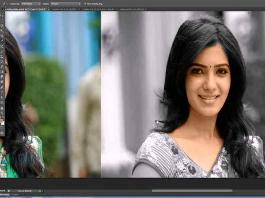Image resolution: width=265 pixels, height=198 pixels.
Task: Open the Eyedropper tool preset picker
Action: pyautogui.click(x=4, y=4)
